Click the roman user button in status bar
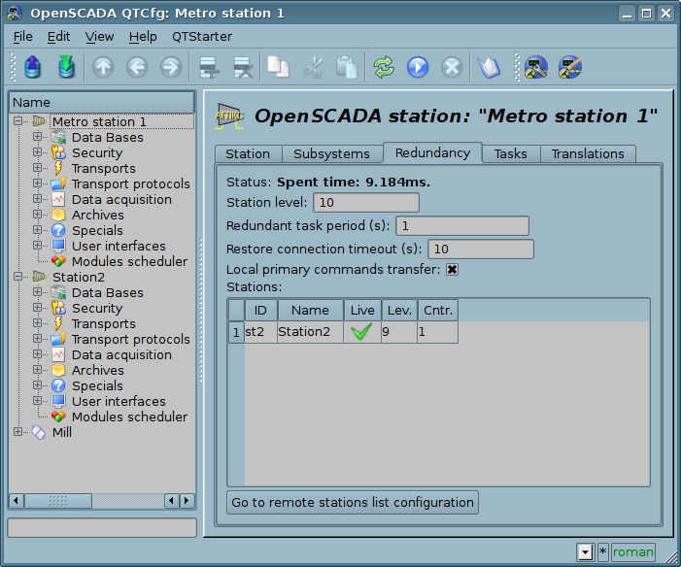This screenshot has height=567, width=681. 632,552
